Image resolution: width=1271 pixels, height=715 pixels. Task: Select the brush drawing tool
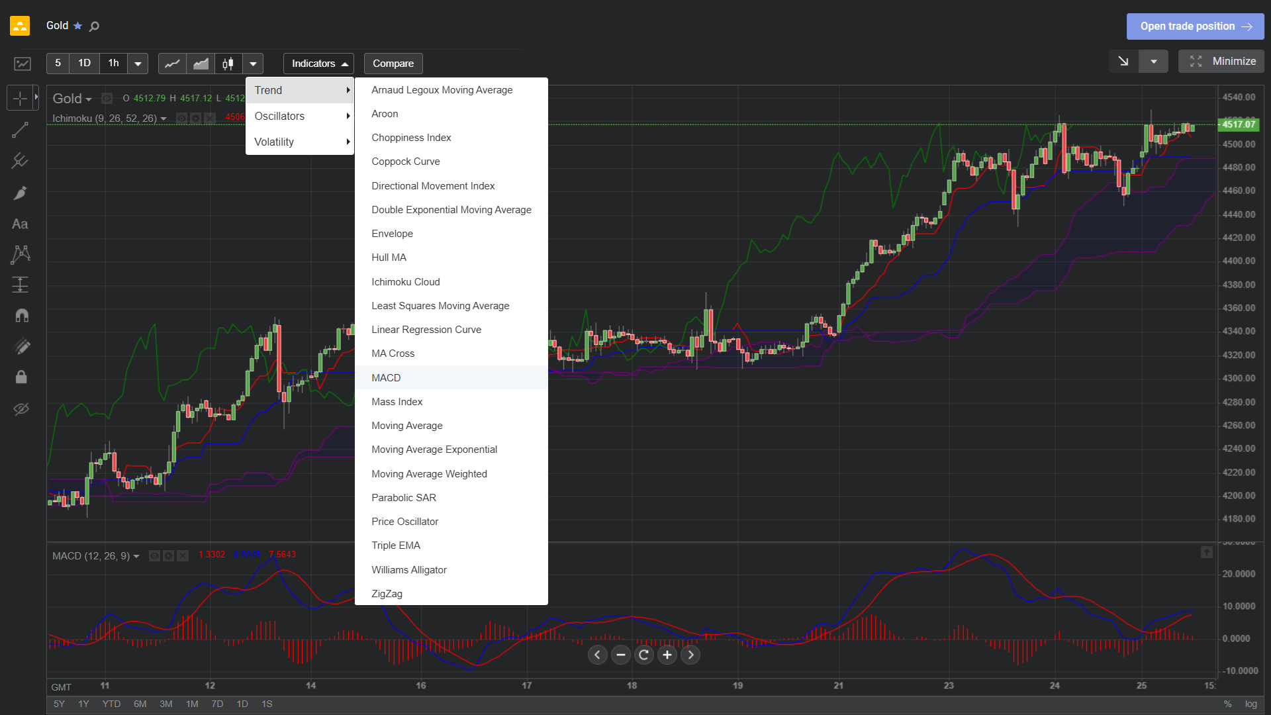[21, 193]
